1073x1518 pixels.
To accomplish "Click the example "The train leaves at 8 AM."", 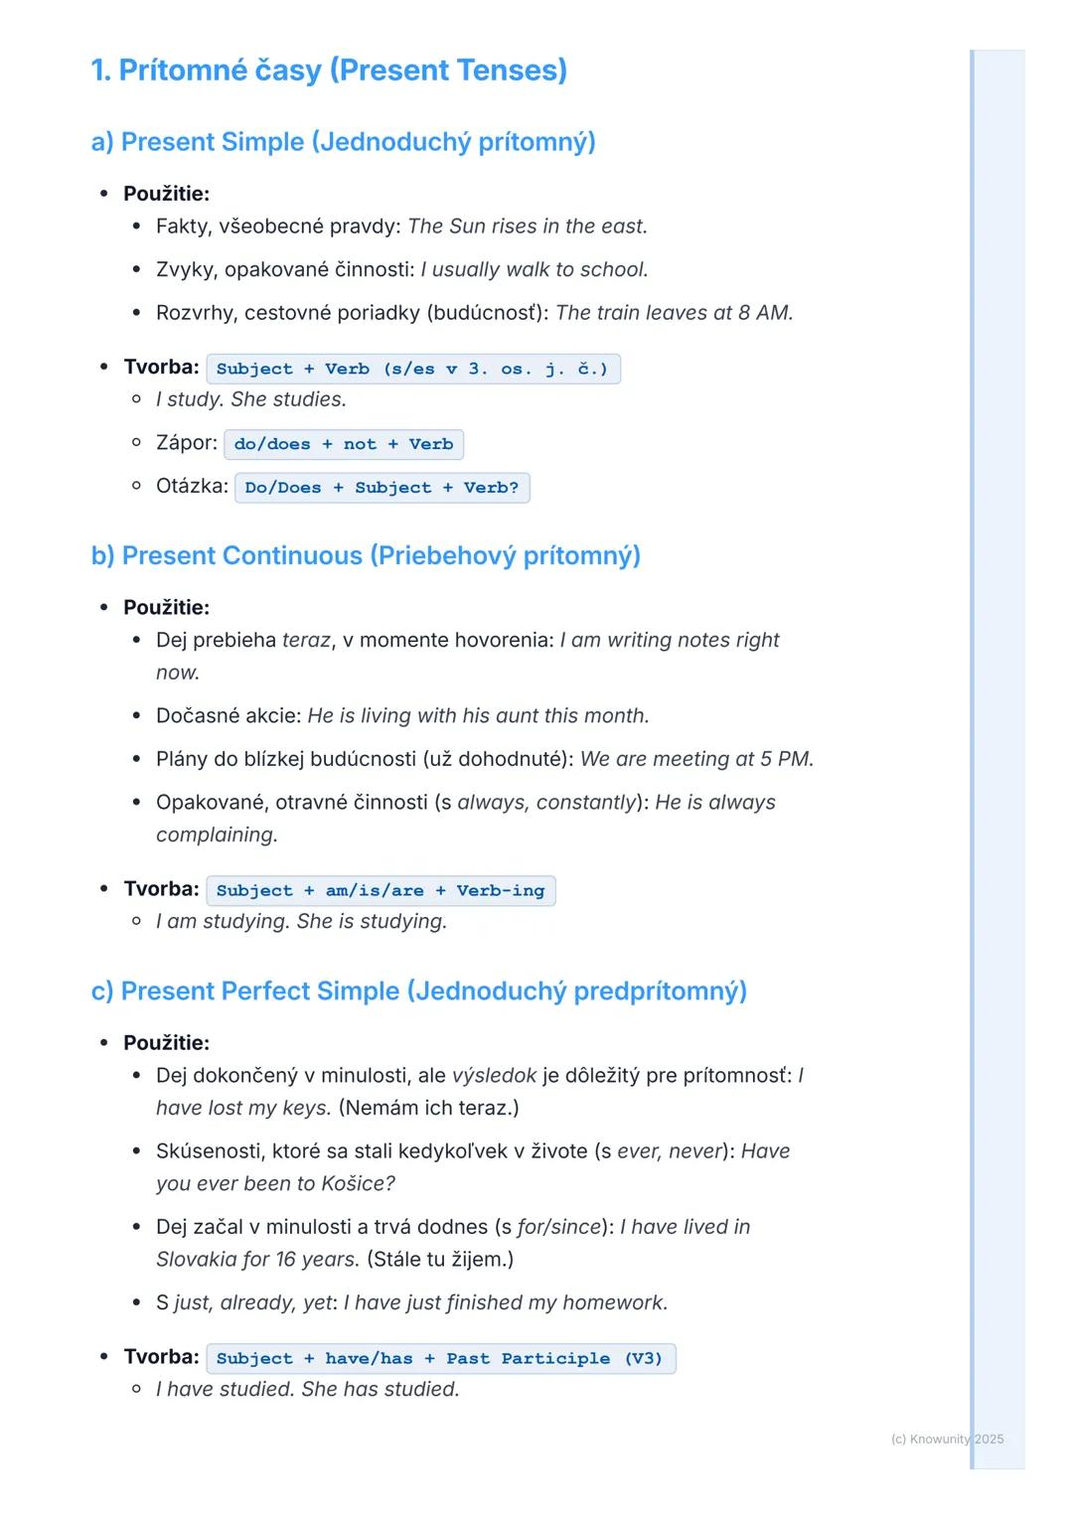I will point(674,313).
